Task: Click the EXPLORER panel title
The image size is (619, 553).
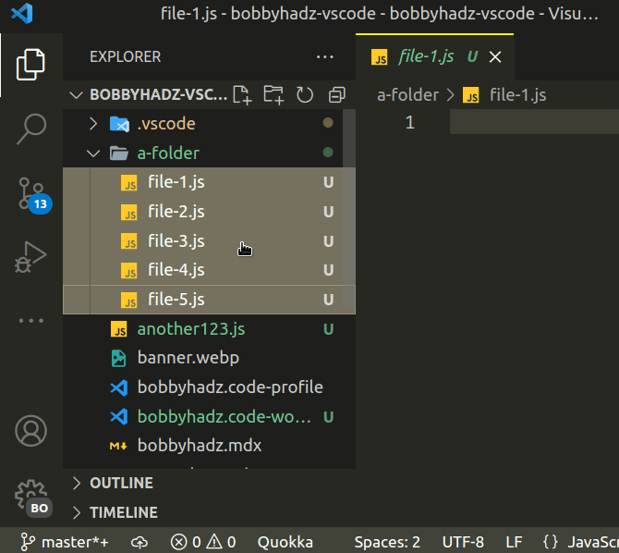Action: pyautogui.click(x=125, y=57)
